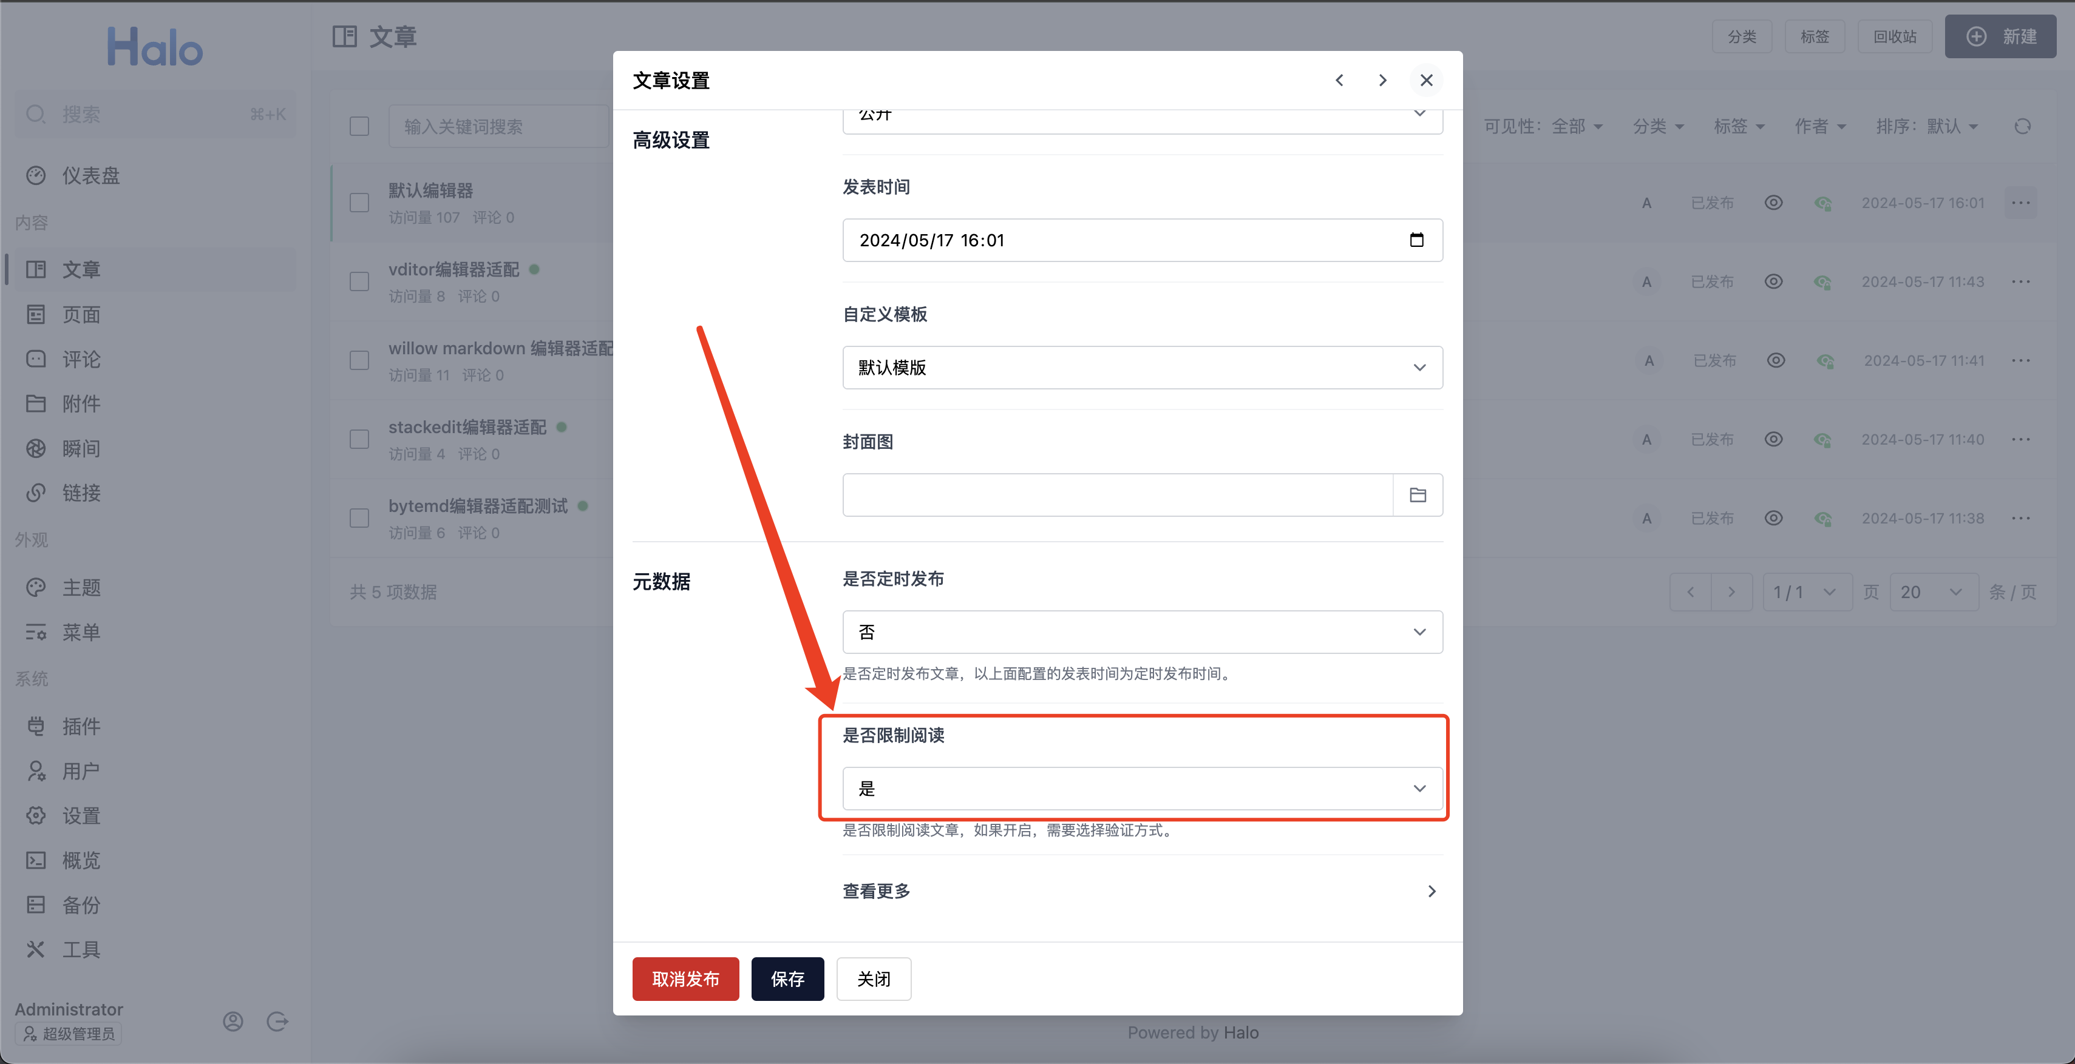Open the 分类 filter dropdown
Image resolution: width=2075 pixels, height=1064 pixels.
click(1658, 126)
